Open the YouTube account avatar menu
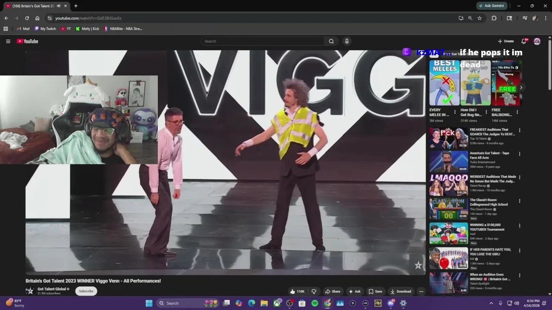Image resolution: width=552 pixels, height=310 pixels. pos(537,41)
